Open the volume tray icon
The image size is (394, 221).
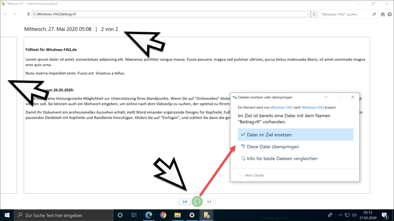pyautogui.click(x=354, y=215)
